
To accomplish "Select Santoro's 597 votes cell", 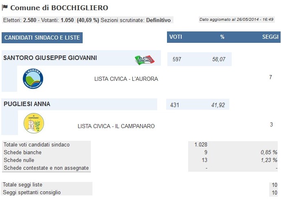I will (x=177, y=59).
